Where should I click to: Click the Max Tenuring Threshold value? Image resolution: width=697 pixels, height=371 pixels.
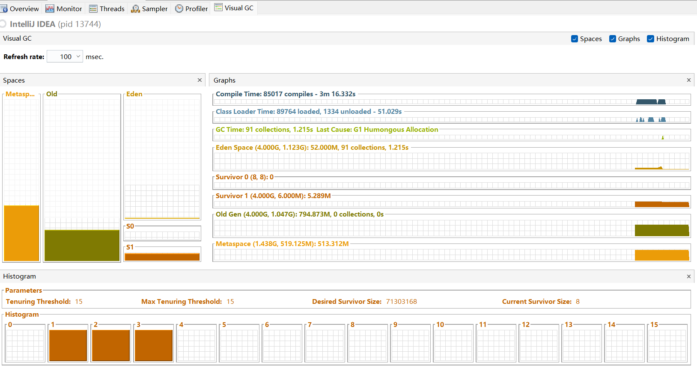230,302
